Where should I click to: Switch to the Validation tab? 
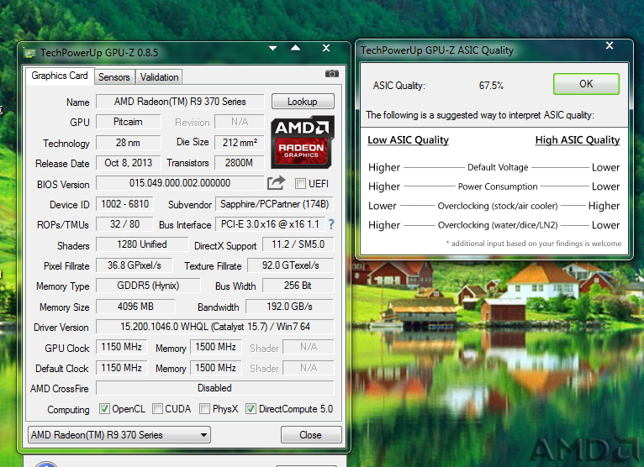(160, 77)
